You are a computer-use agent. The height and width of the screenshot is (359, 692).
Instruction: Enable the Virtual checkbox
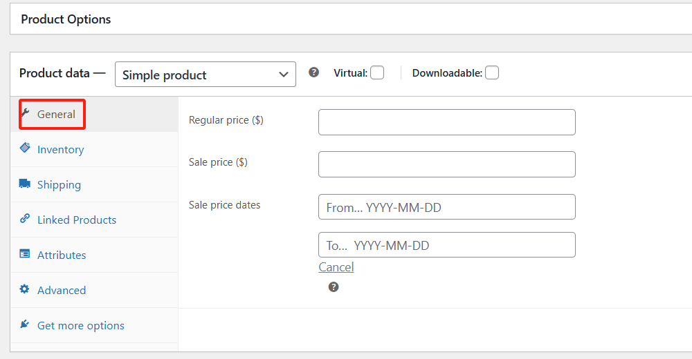377,72
